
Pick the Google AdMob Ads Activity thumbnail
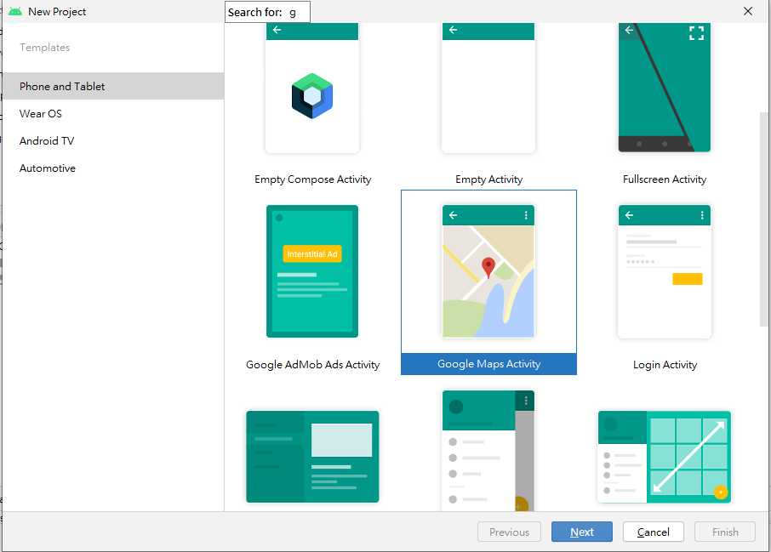coord(312,271)
